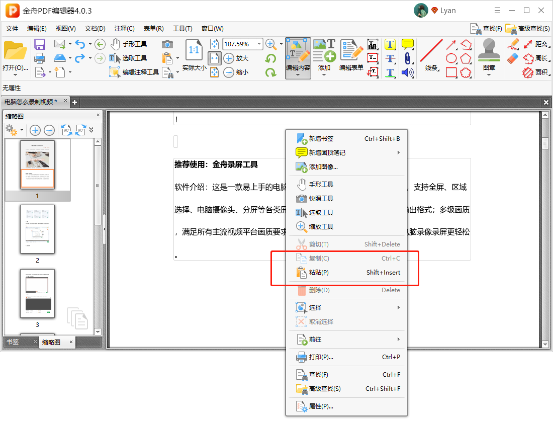Click the sound speaker annotation icon

[407, 73]
